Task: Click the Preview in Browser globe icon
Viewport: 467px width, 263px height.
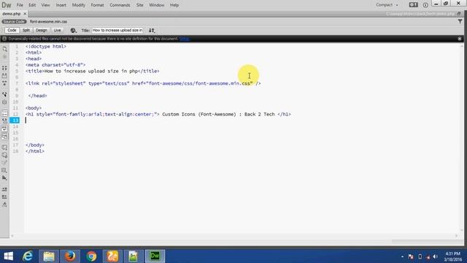Action: coord(73,31)
